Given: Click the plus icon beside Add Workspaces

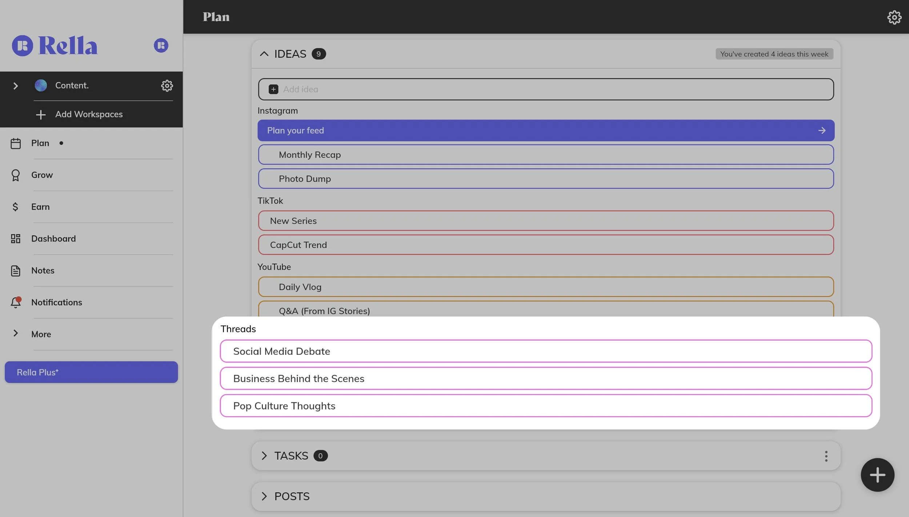Looking at the screenshot, I should [41, 115].
